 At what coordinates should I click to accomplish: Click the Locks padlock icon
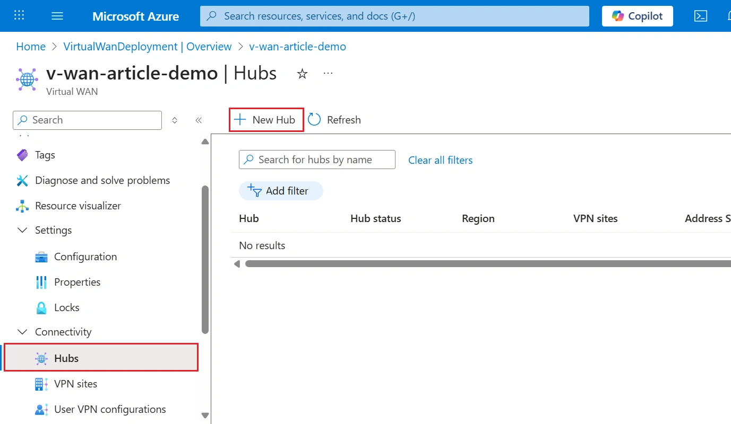41,307
